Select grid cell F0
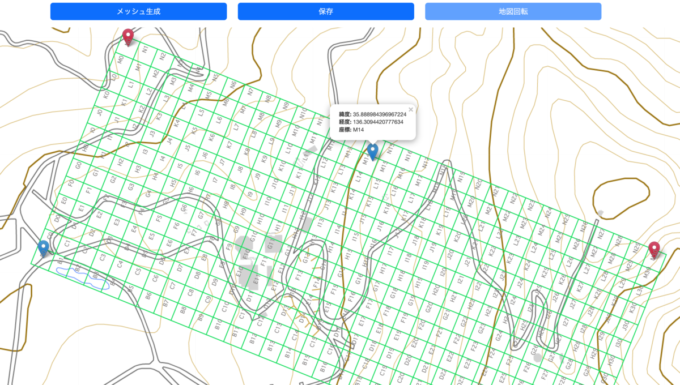The image size is (680, 385). coord(71,183)
